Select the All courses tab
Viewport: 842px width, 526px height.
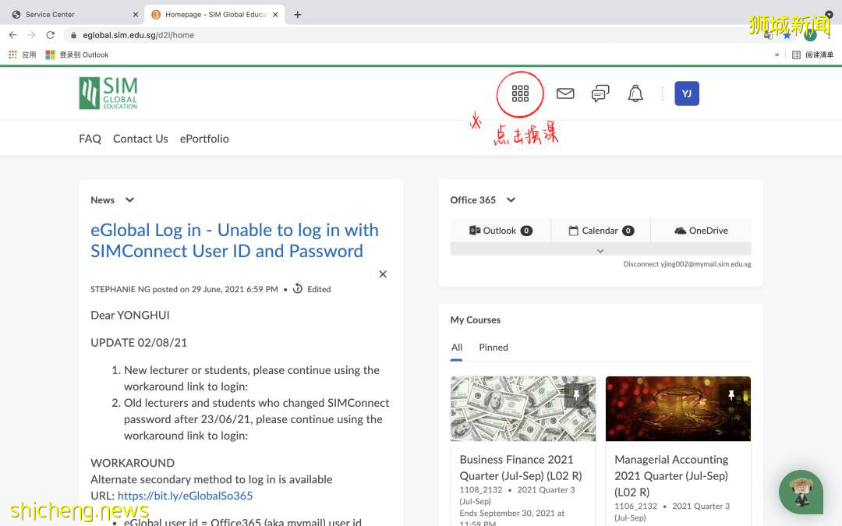pyautogui.click(x=457, y=348)
